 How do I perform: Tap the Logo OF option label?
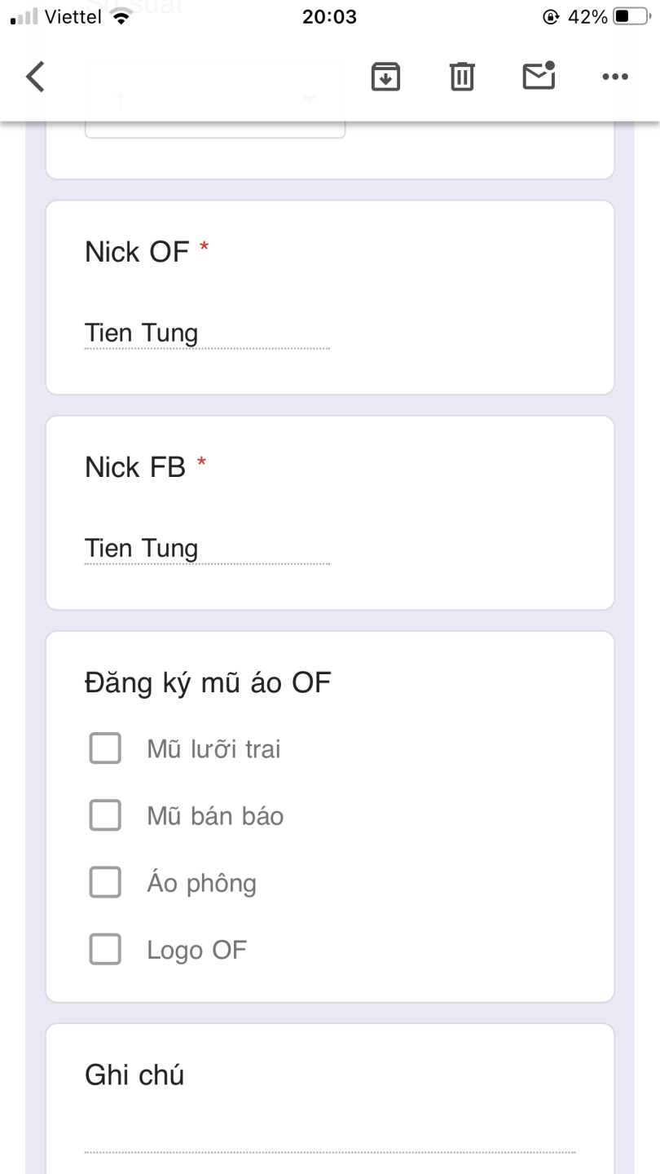pyautogui.click(x=196, y=950)
